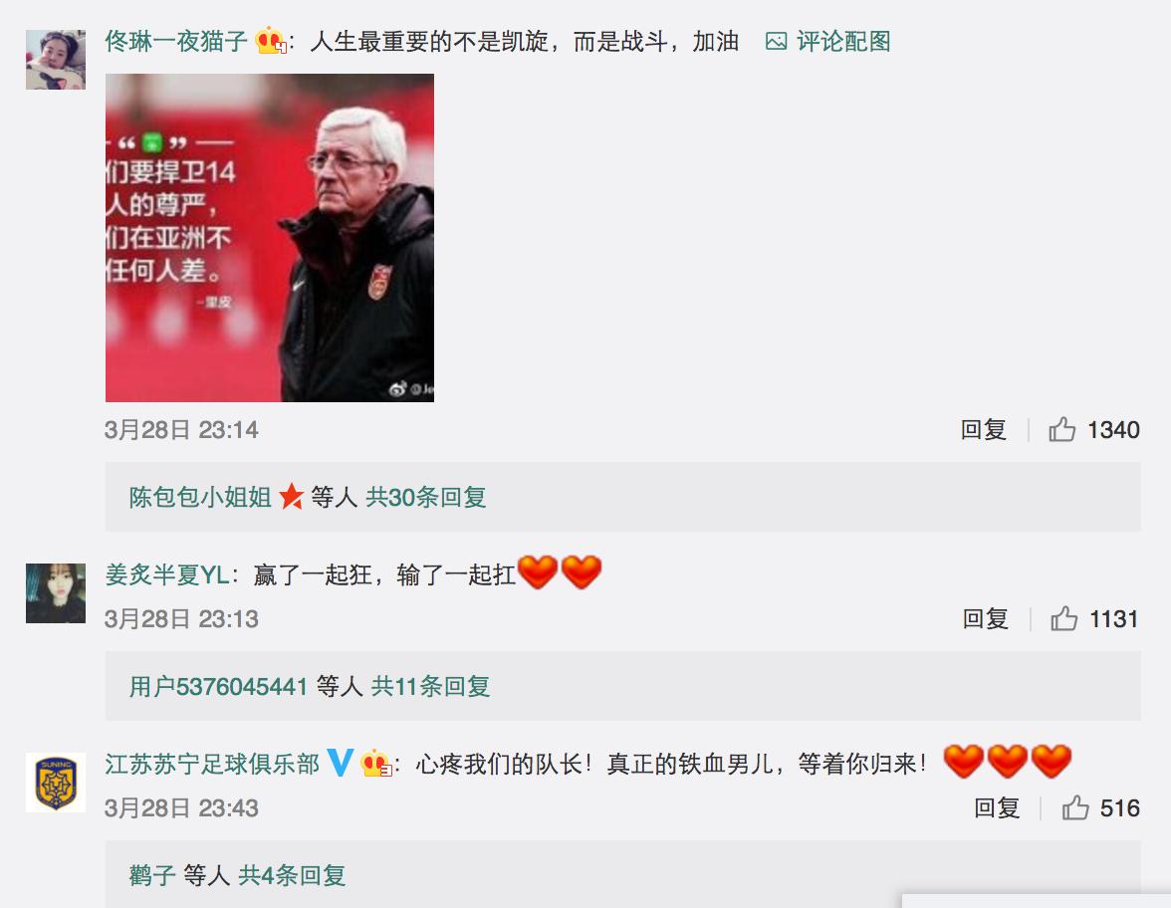
Task: Open username link 用户5376045441
Action: pyautogui.click(x=218, y=685)
